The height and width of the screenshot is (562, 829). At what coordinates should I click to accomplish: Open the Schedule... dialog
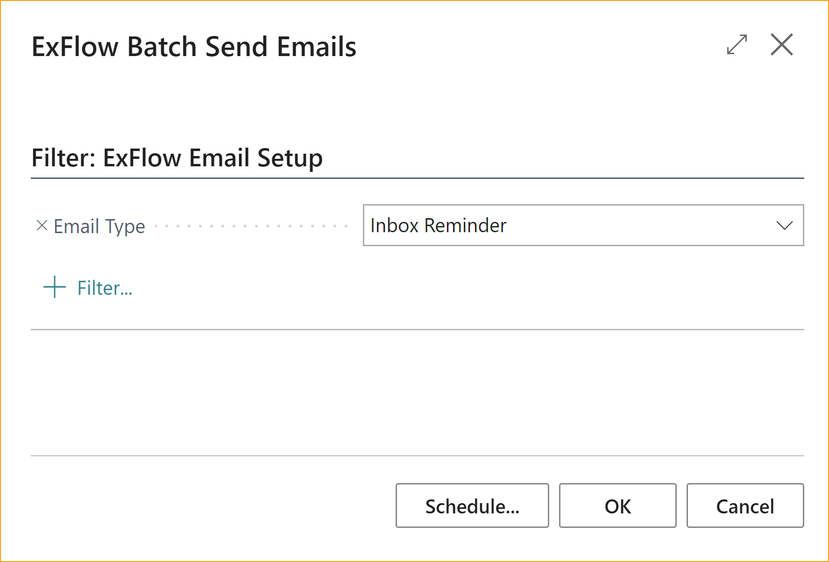tap(472, 505)
